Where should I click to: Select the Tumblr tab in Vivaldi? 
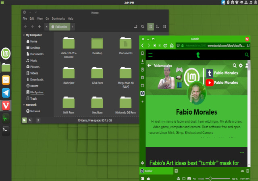click(156, 171)
